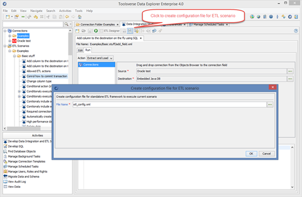Image resolution: width=302 pixels, height=197 pixels.
Task: Collapse the Examples folder under ETL Scenarios
Action: coord(10,51)
